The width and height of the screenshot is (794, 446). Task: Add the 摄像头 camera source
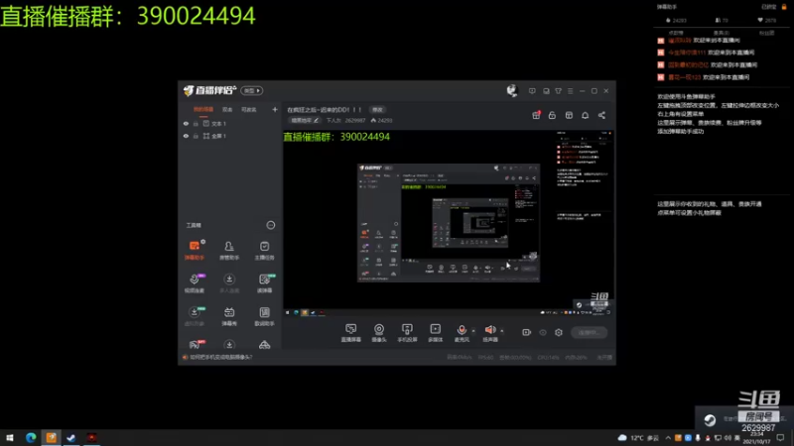(379, 333)
